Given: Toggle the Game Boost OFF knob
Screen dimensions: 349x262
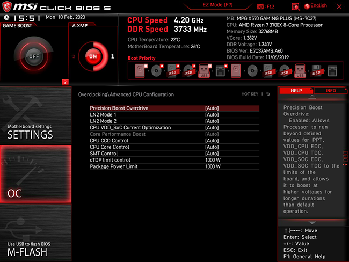Looking at the screenshot, I should coord(34,56).
